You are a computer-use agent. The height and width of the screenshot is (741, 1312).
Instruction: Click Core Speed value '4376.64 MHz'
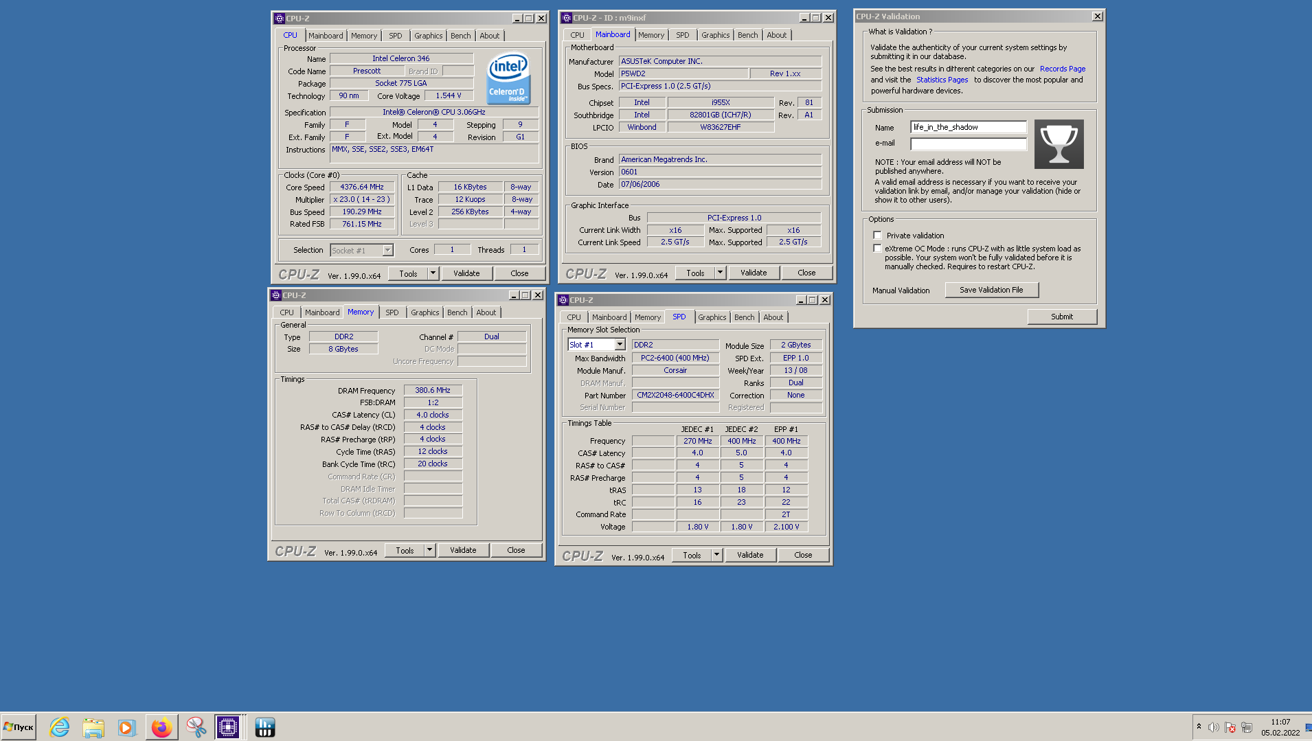[x=362, y=187]
